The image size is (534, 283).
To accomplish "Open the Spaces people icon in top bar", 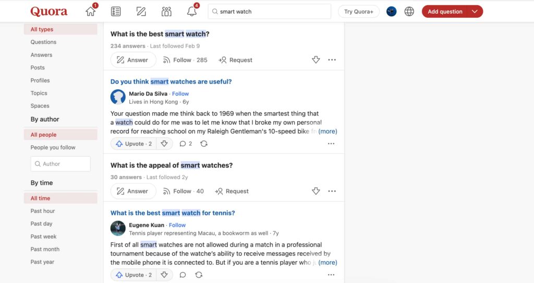I will (x=166, y=11).
